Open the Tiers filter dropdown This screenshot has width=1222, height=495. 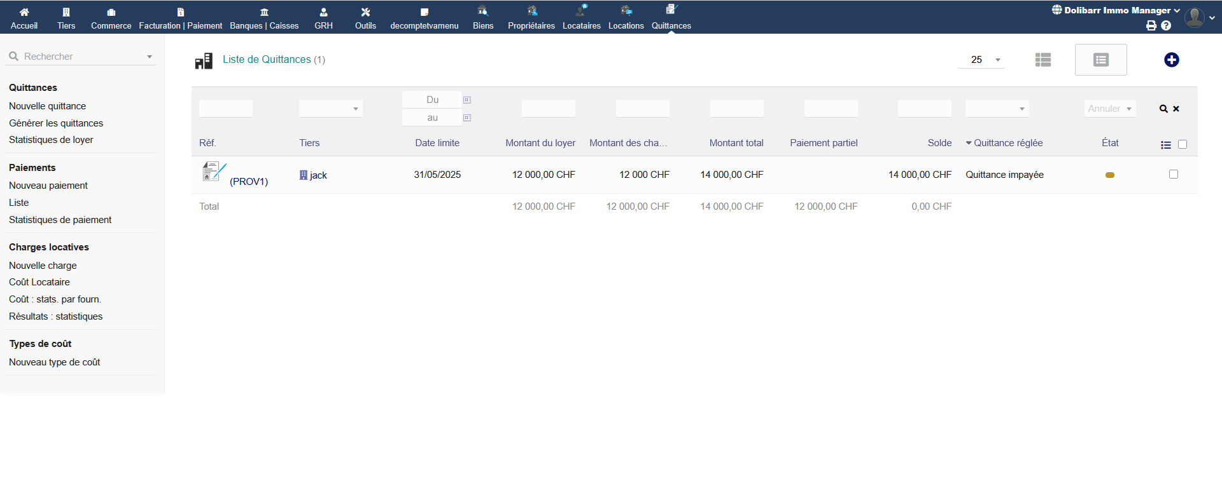[330, 109]
